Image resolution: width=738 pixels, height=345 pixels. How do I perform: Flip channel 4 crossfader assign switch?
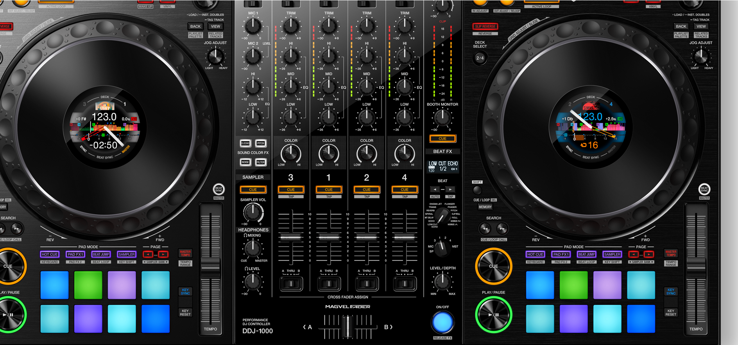[x=405, y=284]
